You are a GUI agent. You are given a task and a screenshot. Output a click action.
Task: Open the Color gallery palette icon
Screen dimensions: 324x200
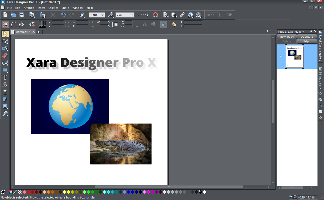[x=320, y=111]
